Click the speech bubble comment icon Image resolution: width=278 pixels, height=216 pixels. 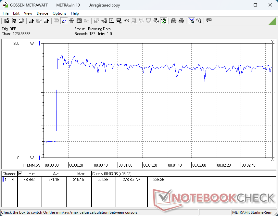(209, 21)
